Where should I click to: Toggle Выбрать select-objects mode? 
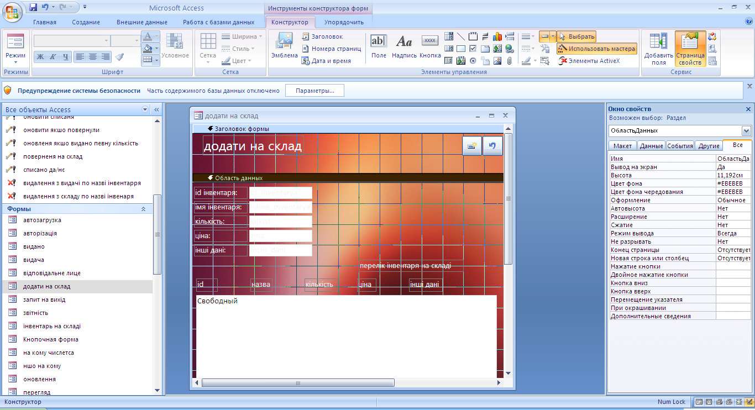pos(576,36)
